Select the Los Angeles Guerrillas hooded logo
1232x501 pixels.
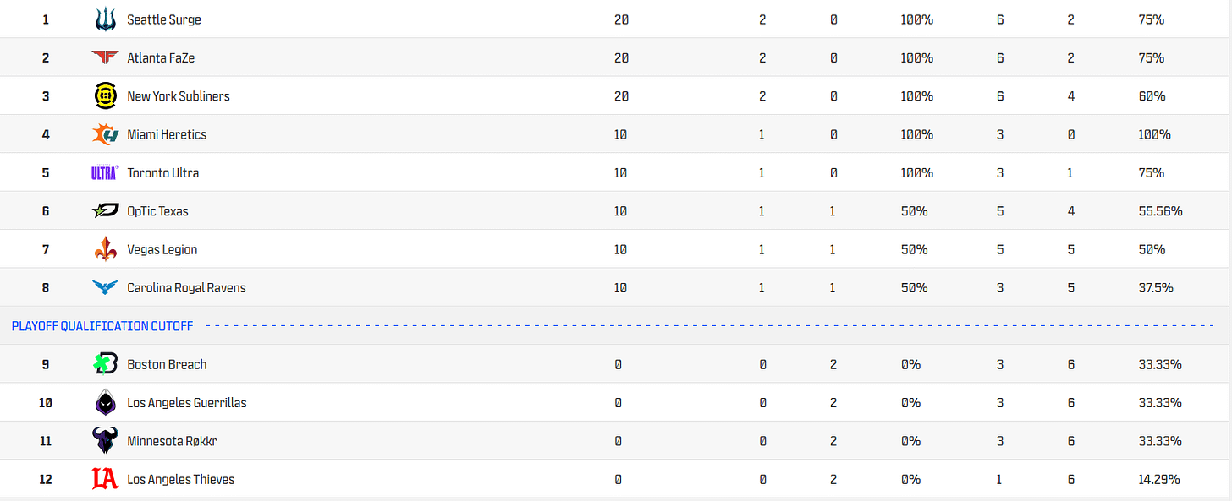[105, 402]
